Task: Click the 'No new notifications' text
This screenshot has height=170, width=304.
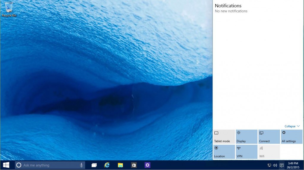Action: click(x=231, y=11)
